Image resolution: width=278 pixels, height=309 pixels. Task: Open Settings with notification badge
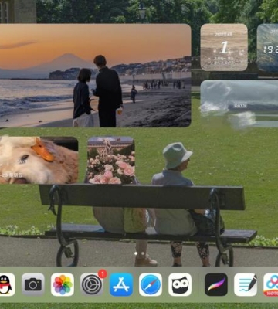(92, 284)
